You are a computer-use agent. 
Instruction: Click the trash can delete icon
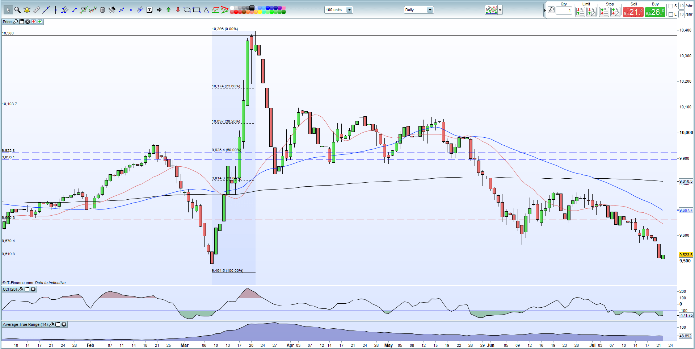pos(102,10)
